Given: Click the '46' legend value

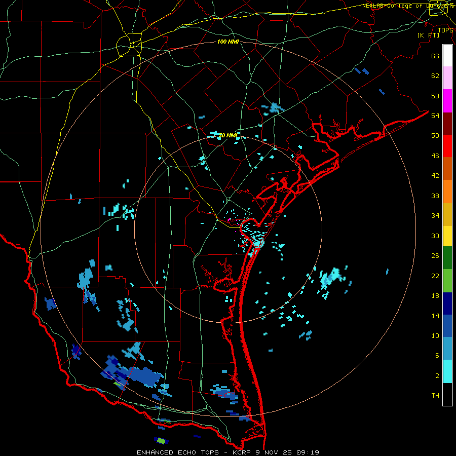Looking at the screenshot, I should [x=435, y=156].
